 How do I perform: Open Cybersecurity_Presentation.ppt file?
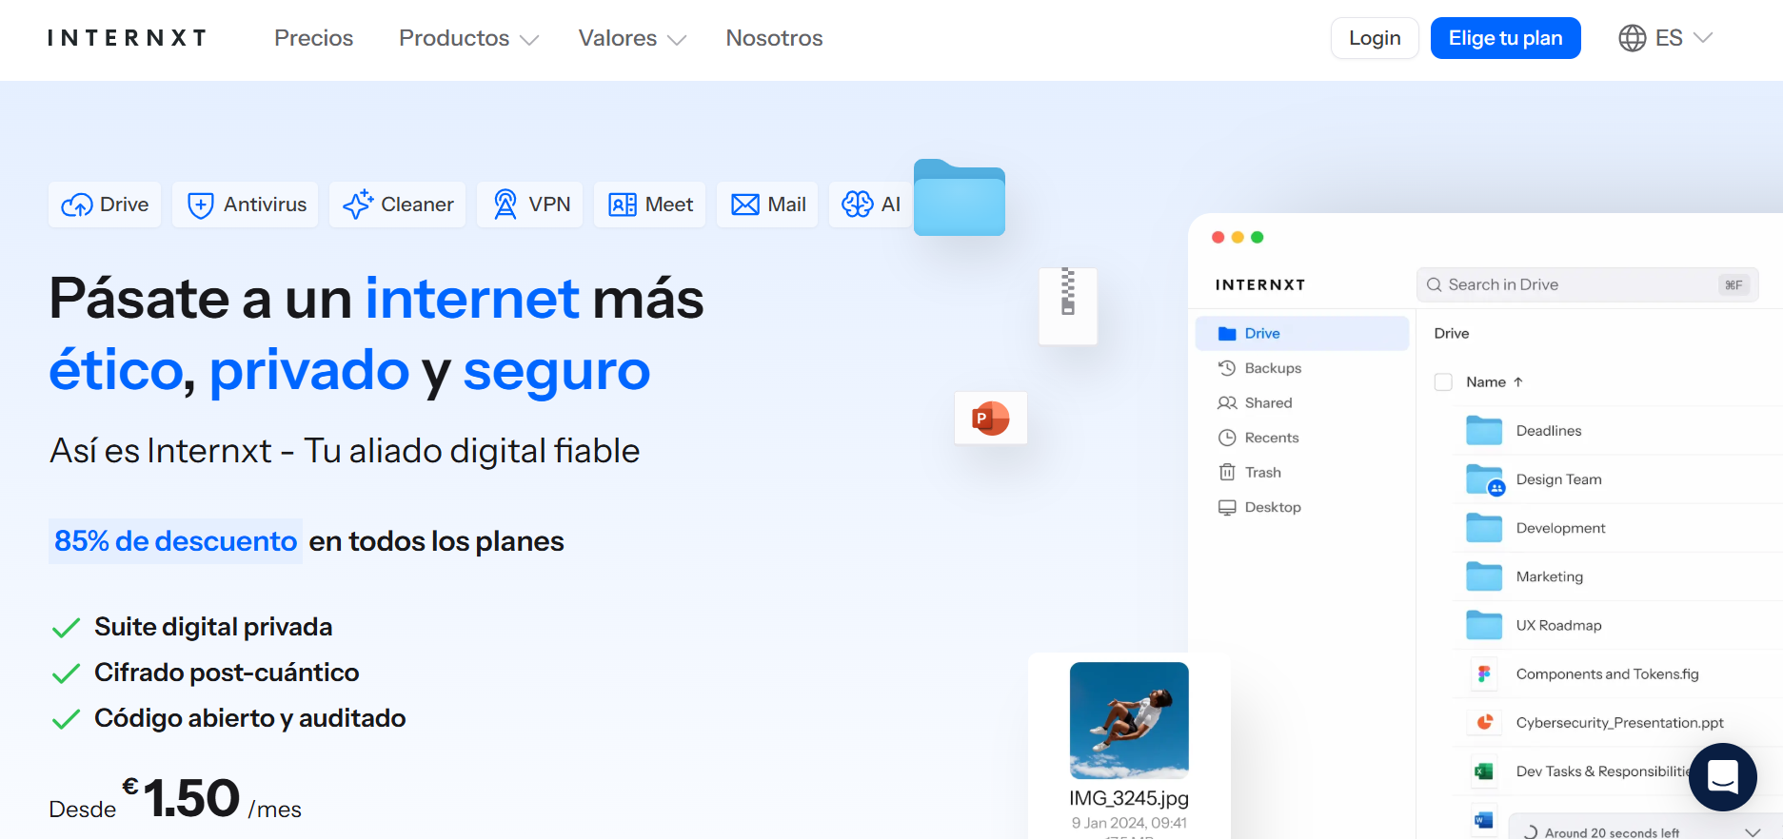click(x=1618, y=722)
